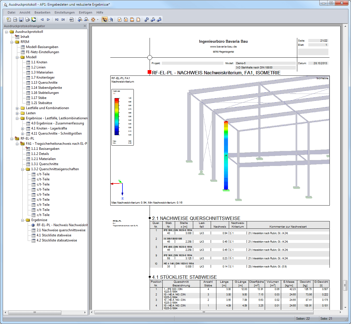Select 4.1 Stückliste stabweise entry
This screenshot has height=324, width=351.
[x=54, y=235]
